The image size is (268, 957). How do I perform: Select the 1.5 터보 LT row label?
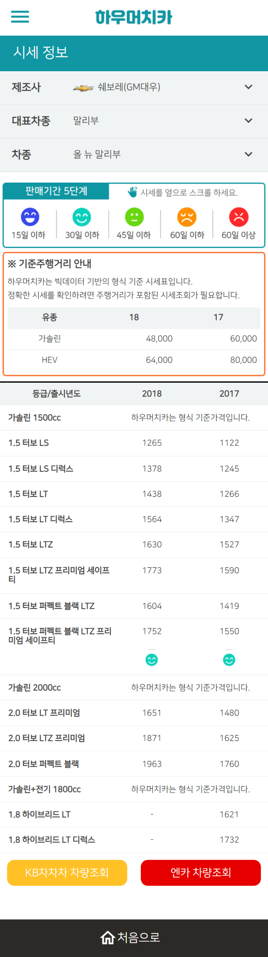[28, 494]
